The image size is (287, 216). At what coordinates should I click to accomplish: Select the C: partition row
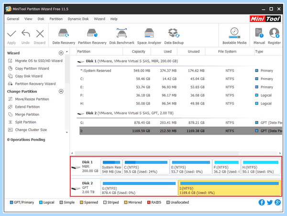pyautogui.click(x=181, y=79)
